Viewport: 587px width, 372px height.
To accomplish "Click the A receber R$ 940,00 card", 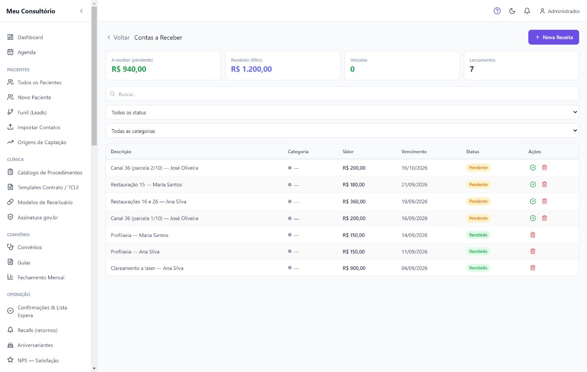I will point(164,65).
